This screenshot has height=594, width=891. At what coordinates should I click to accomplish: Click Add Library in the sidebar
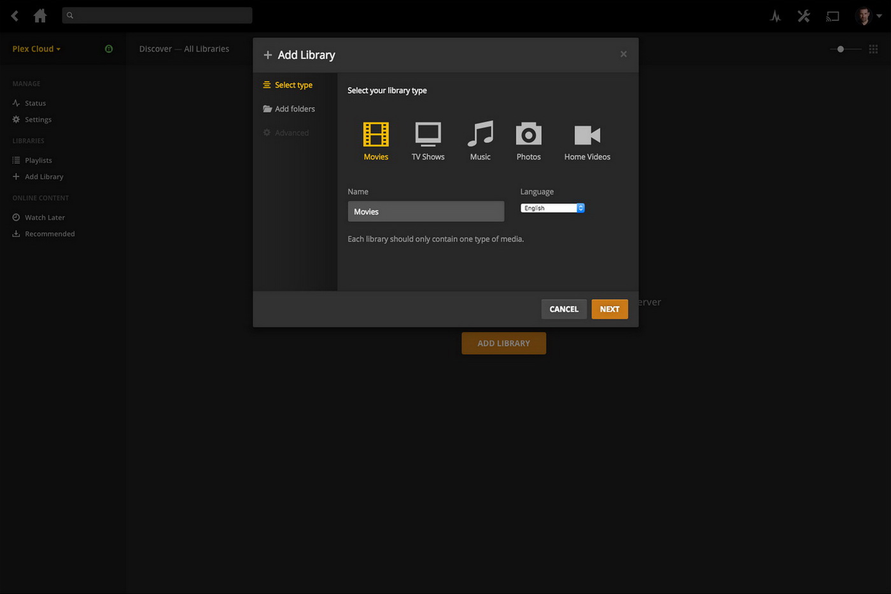click(38, 177)
